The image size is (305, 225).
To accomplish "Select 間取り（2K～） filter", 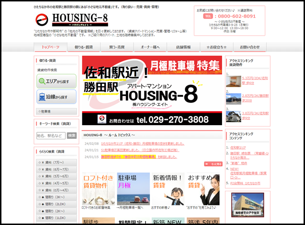I will coord(56,211).
